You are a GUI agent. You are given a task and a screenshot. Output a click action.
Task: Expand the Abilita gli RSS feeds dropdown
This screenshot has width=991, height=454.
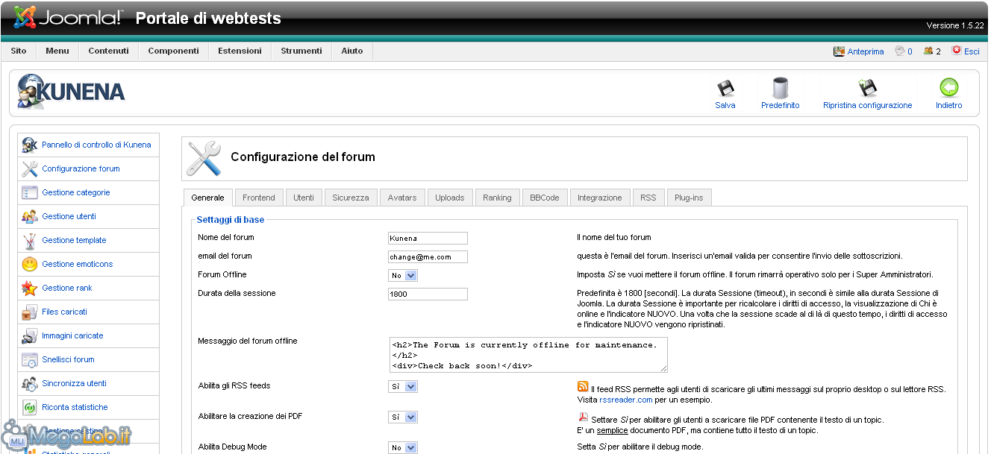click(x=403, y=387)
